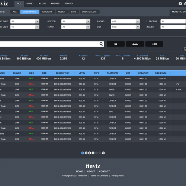Screen dimensions: 186x186
Task: Open the ABOUT footer link
Action: [91, 171]
